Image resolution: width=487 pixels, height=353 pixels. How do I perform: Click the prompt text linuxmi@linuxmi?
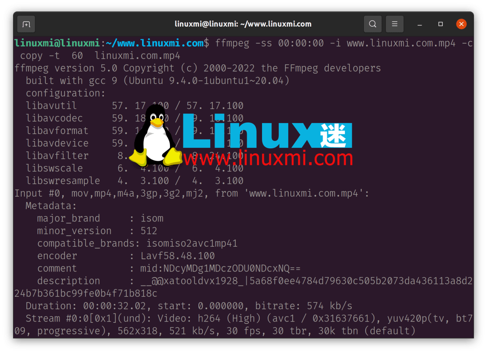pos(57,43)
